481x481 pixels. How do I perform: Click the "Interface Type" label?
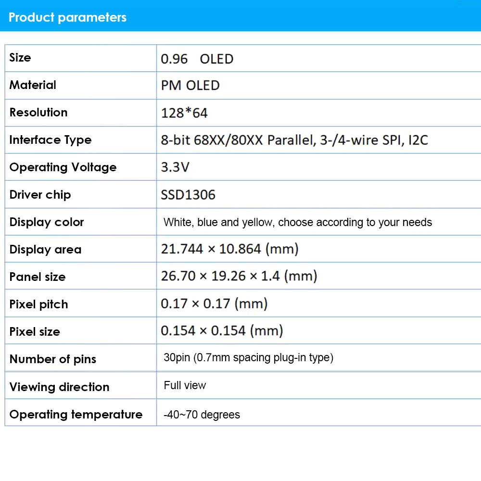(x=51, y=140)
